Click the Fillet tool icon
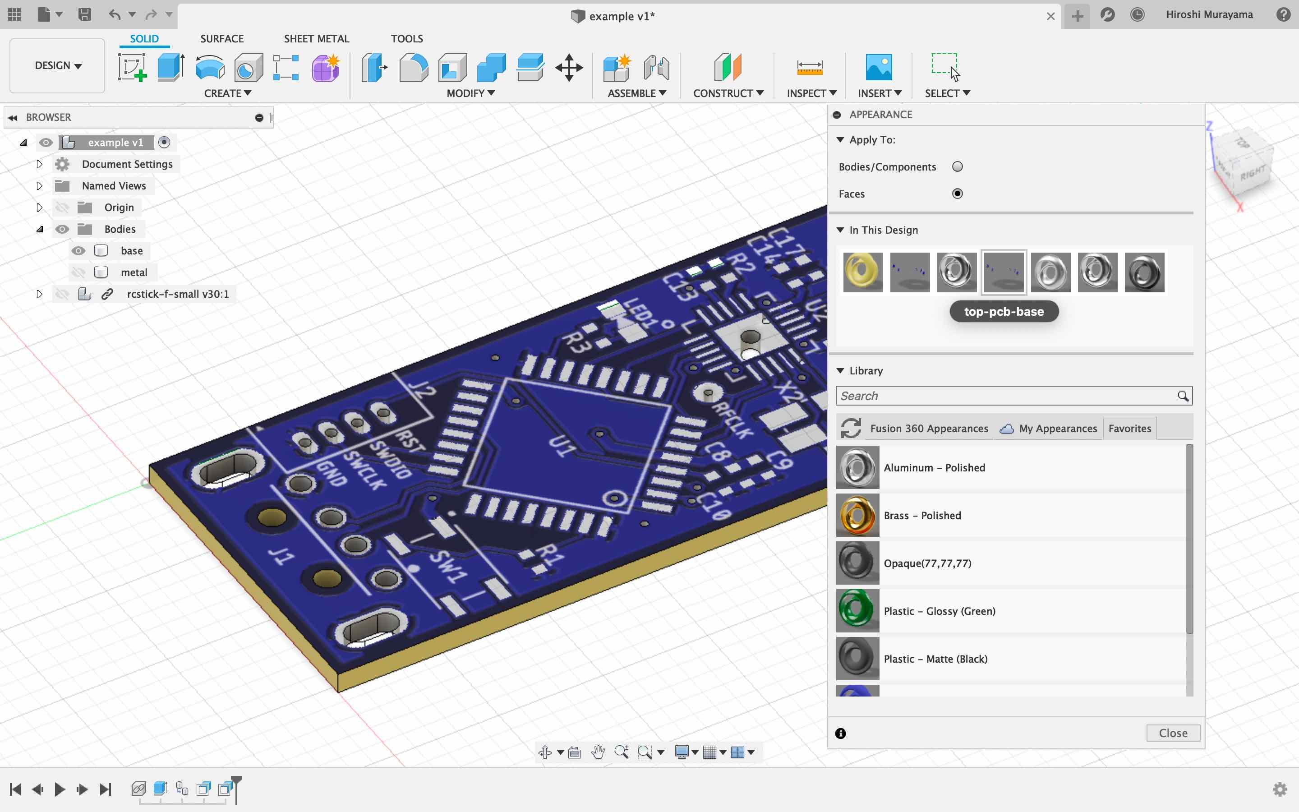 413,67
